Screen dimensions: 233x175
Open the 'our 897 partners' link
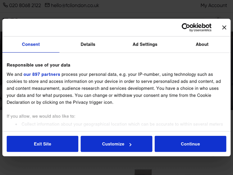(x=42, y=74)
